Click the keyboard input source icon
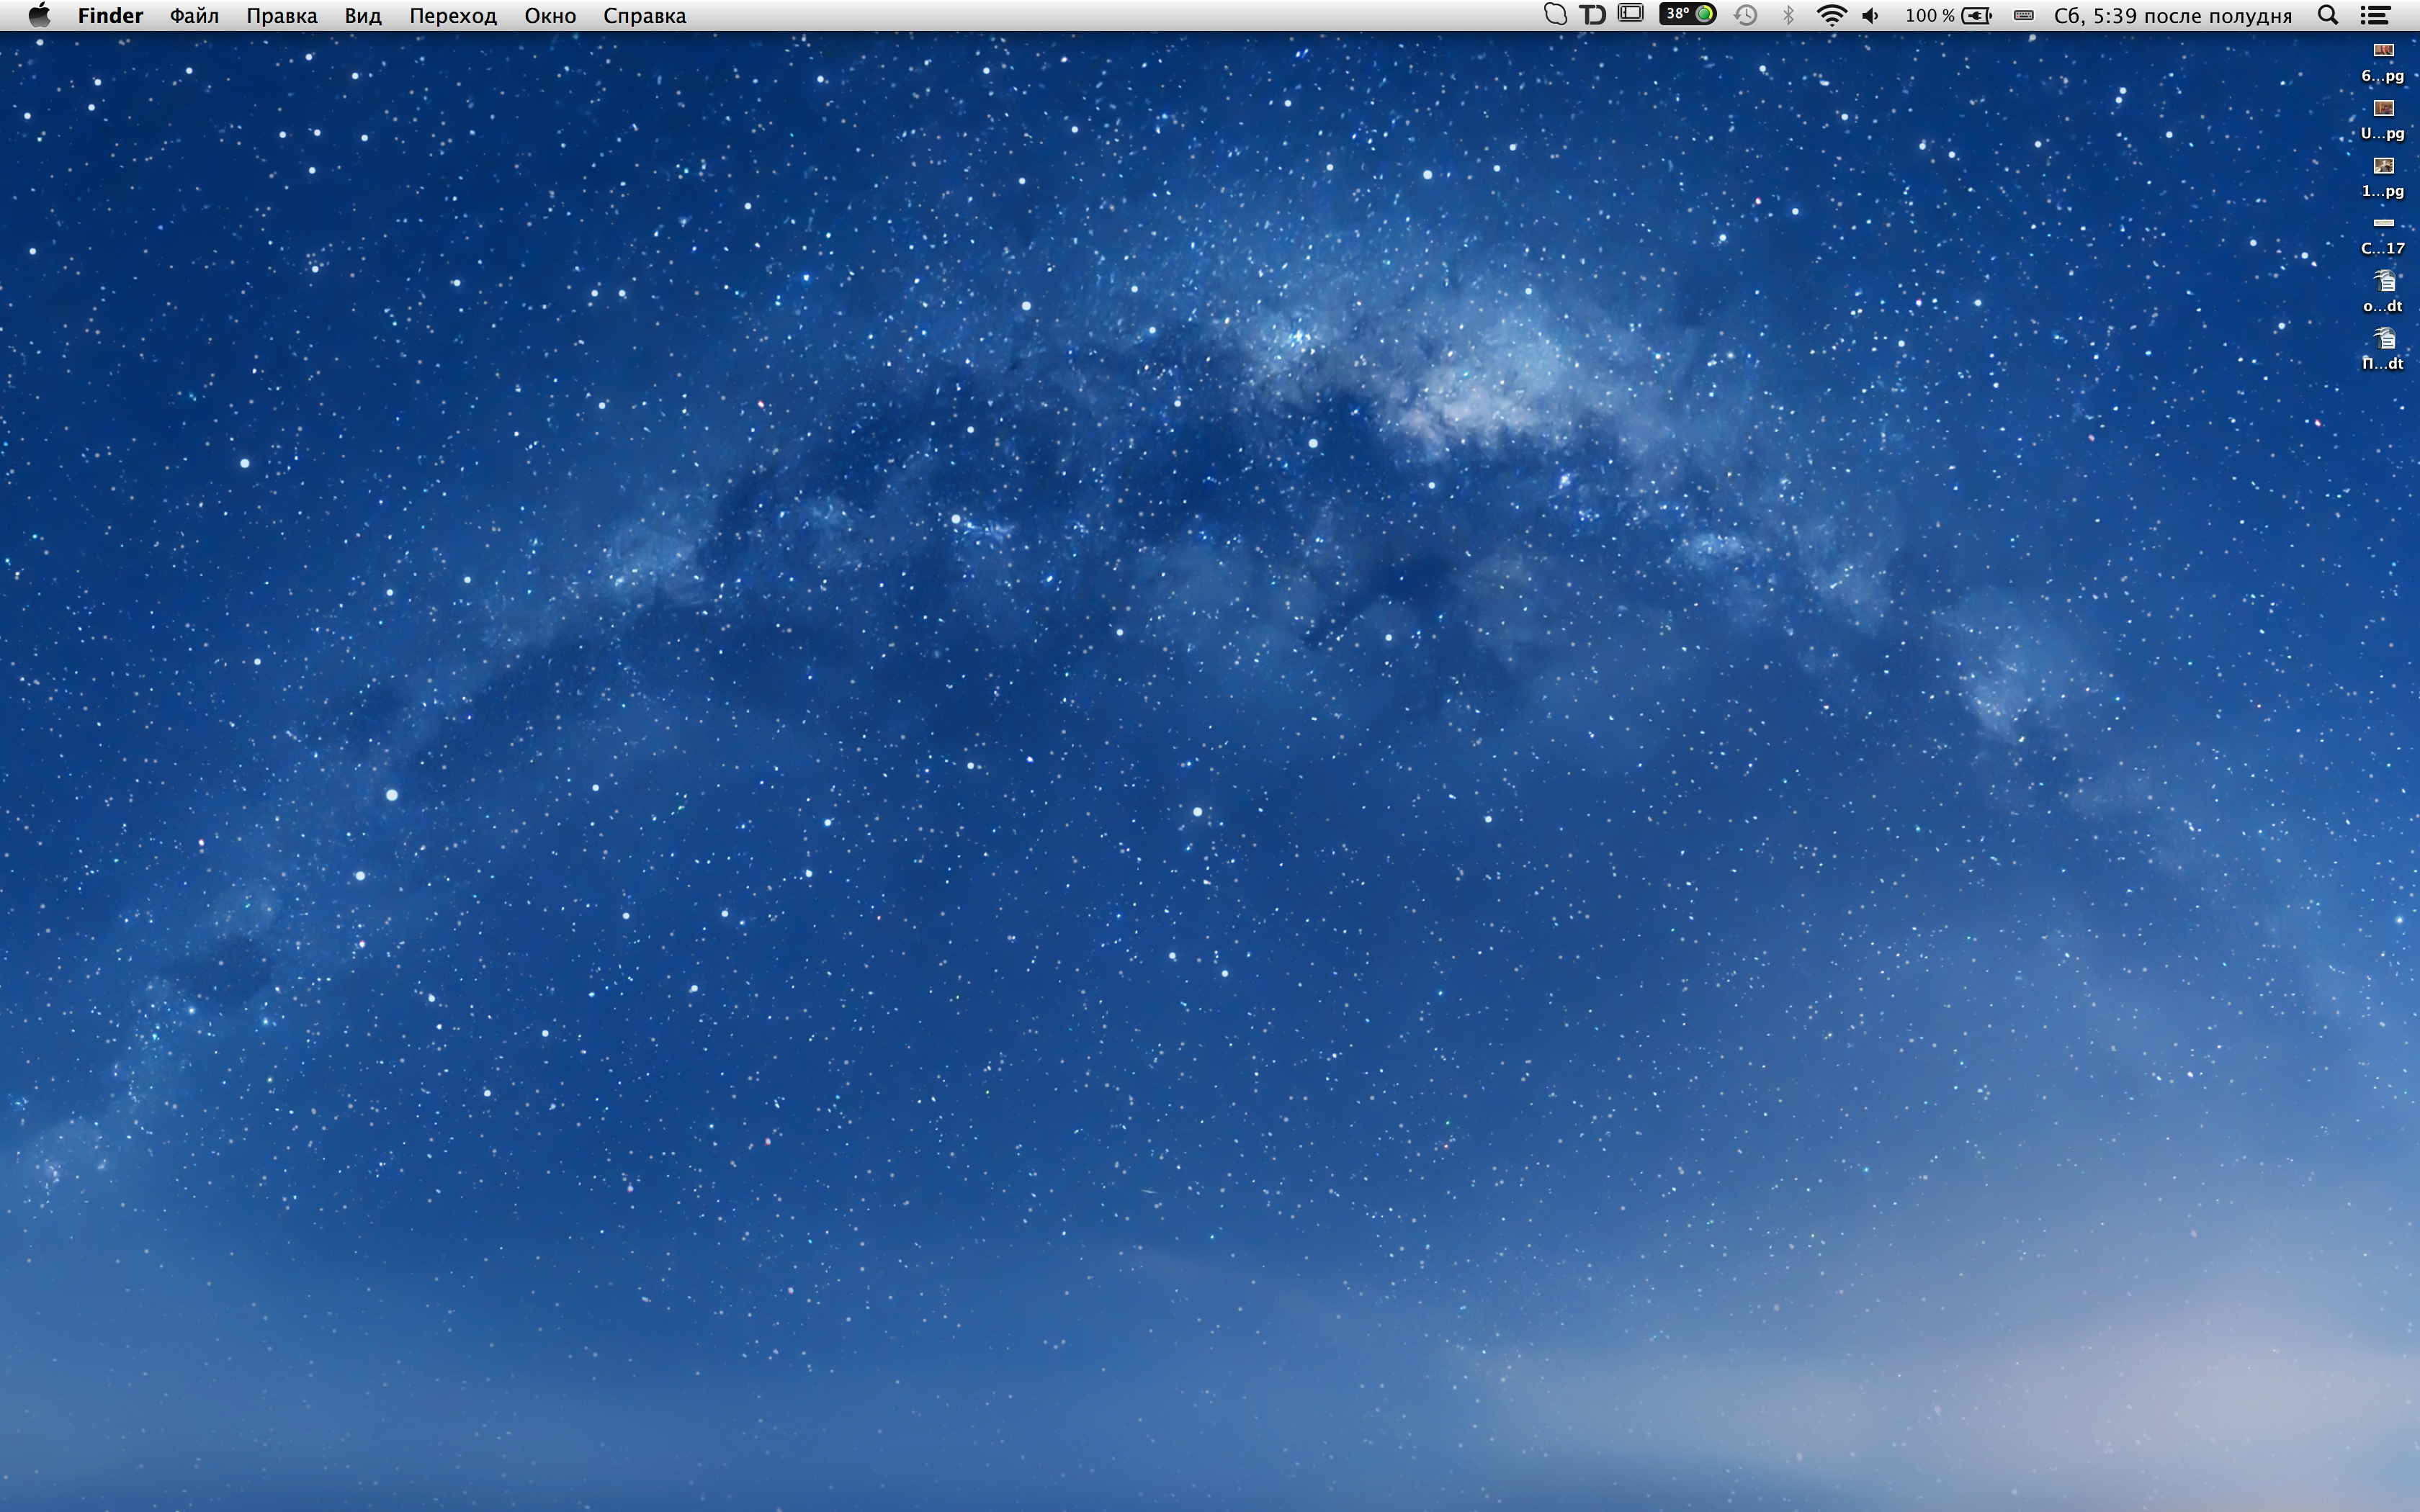 2023,15
